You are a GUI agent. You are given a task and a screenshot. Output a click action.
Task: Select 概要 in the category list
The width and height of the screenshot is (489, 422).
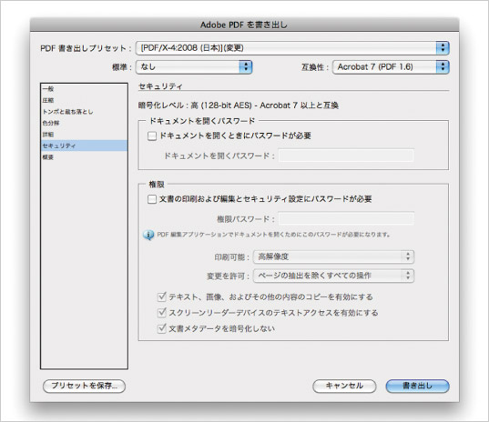tap(84, 157)
